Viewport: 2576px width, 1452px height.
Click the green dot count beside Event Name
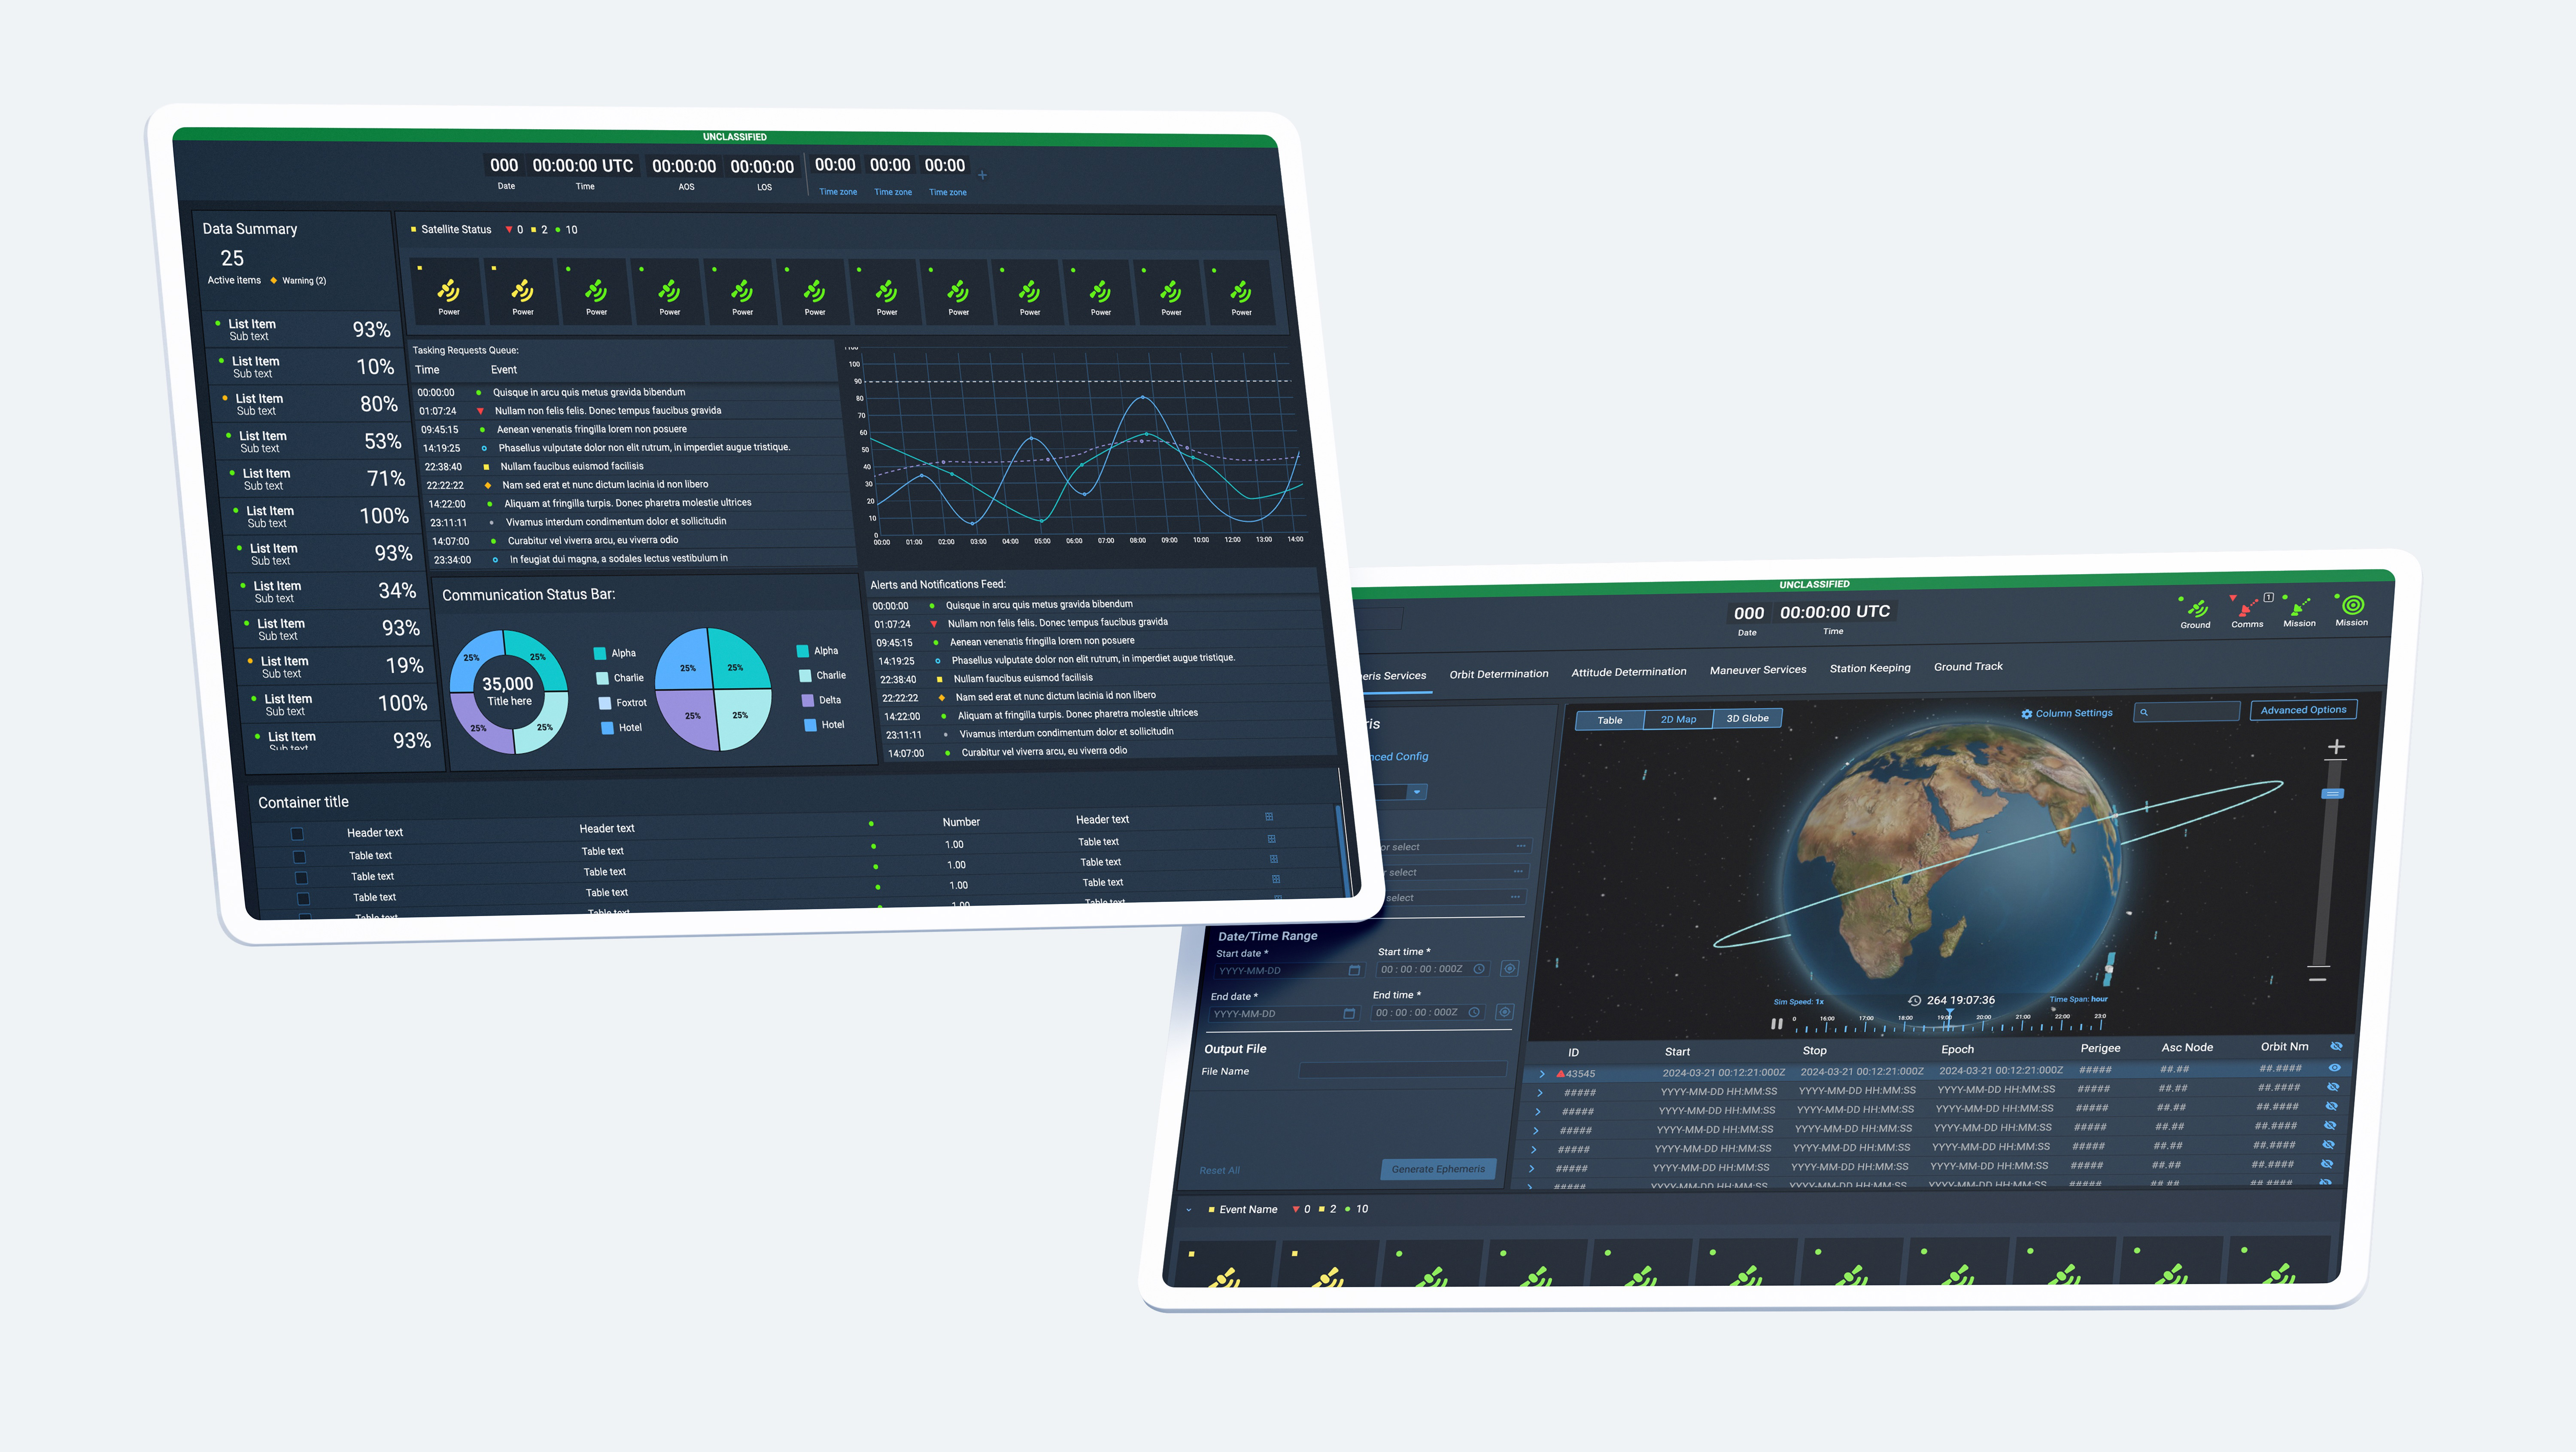pos(1348,1209)
